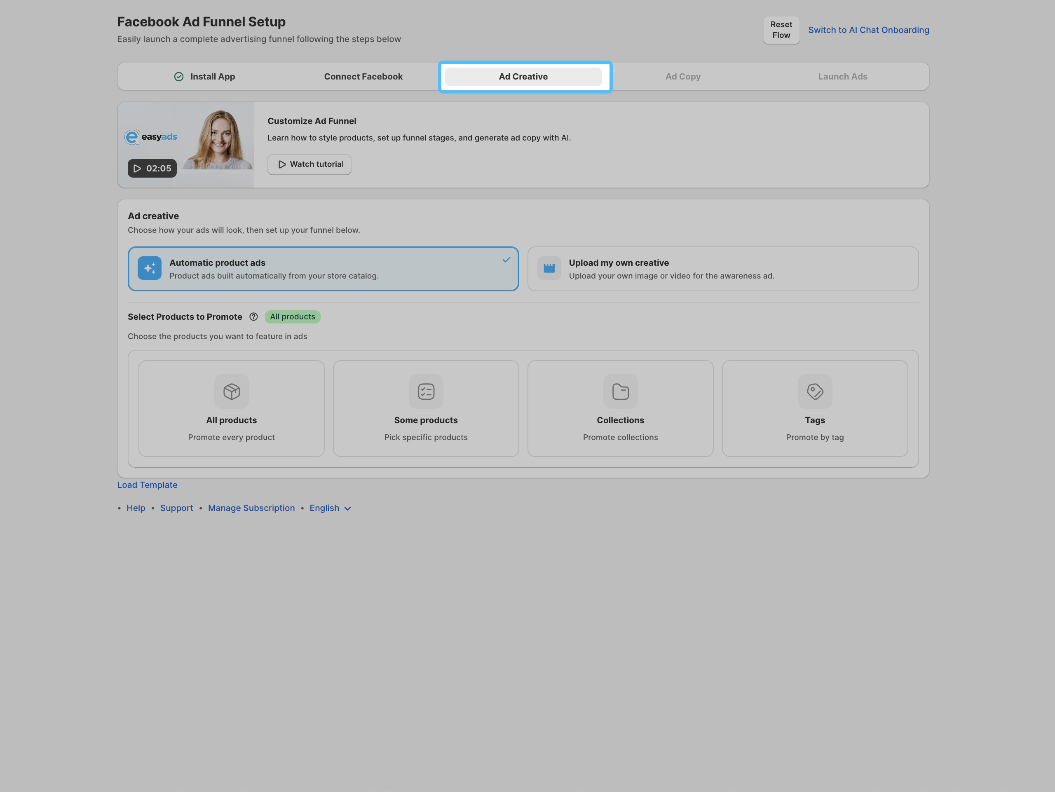1055x792 pixels.
Task: Click the All products green badge
Action: tap(293, 317)
